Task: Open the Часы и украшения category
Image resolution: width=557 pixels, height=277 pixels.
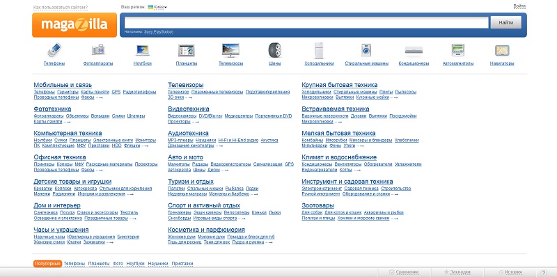Action: pos(61,230)
